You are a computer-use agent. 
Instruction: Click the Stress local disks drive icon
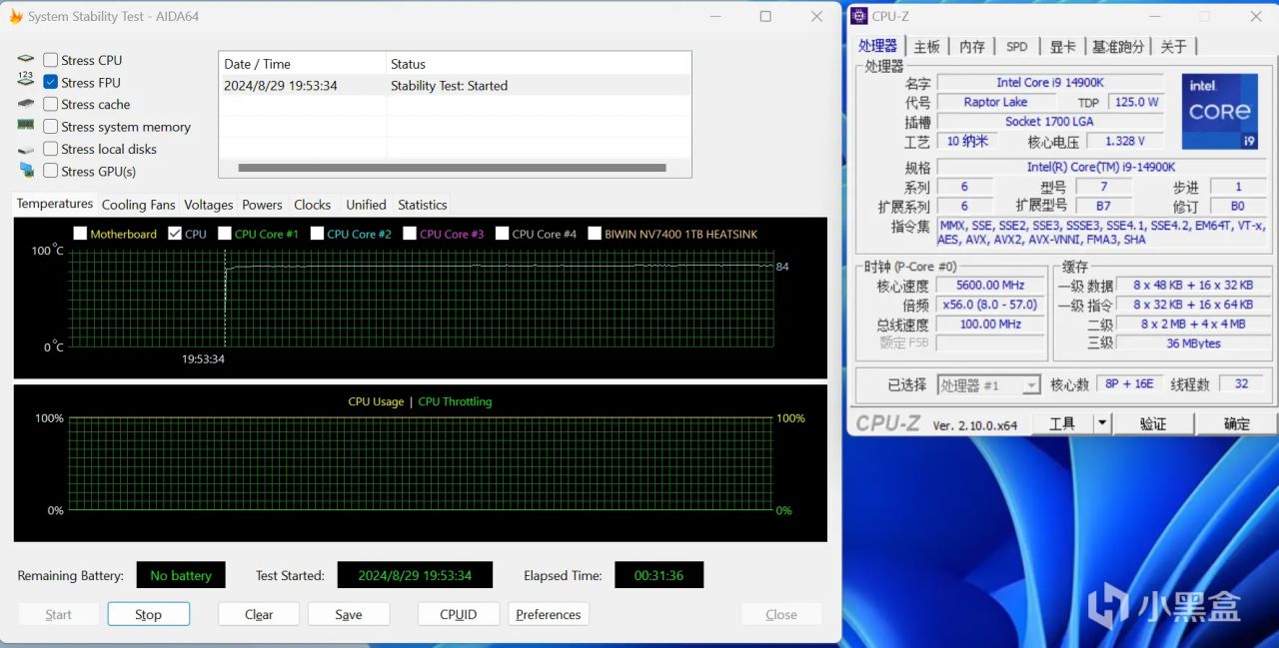click(x=26, y=149)
